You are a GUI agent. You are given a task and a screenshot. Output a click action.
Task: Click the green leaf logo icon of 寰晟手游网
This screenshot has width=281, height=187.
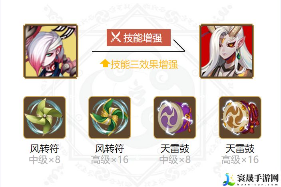(229, 179)
